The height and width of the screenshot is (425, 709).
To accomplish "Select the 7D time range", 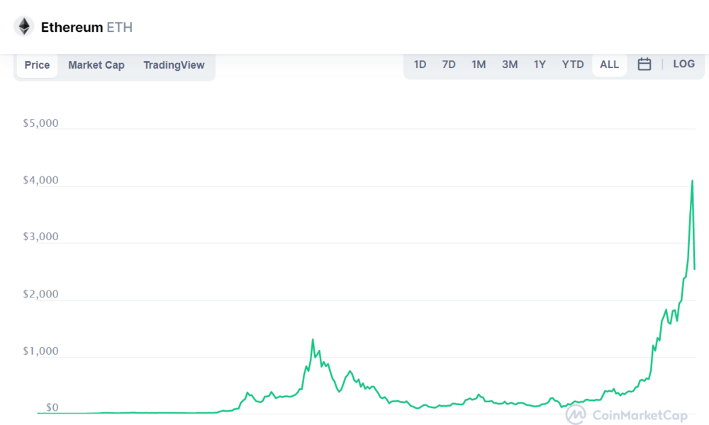I will pos(449,64).
